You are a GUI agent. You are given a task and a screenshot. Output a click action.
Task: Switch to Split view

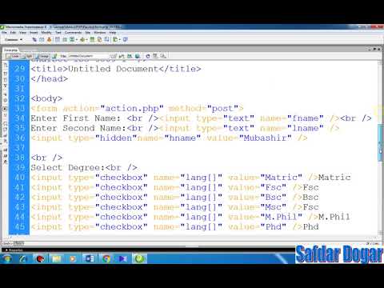(x=27, y=56)
